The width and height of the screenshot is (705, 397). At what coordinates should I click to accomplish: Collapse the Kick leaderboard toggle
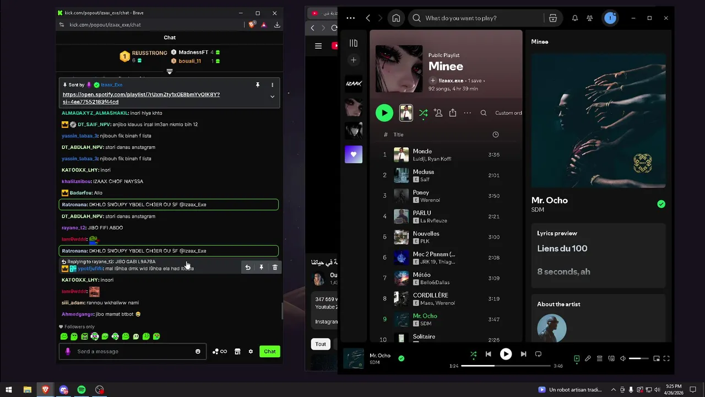pos(170,72)
